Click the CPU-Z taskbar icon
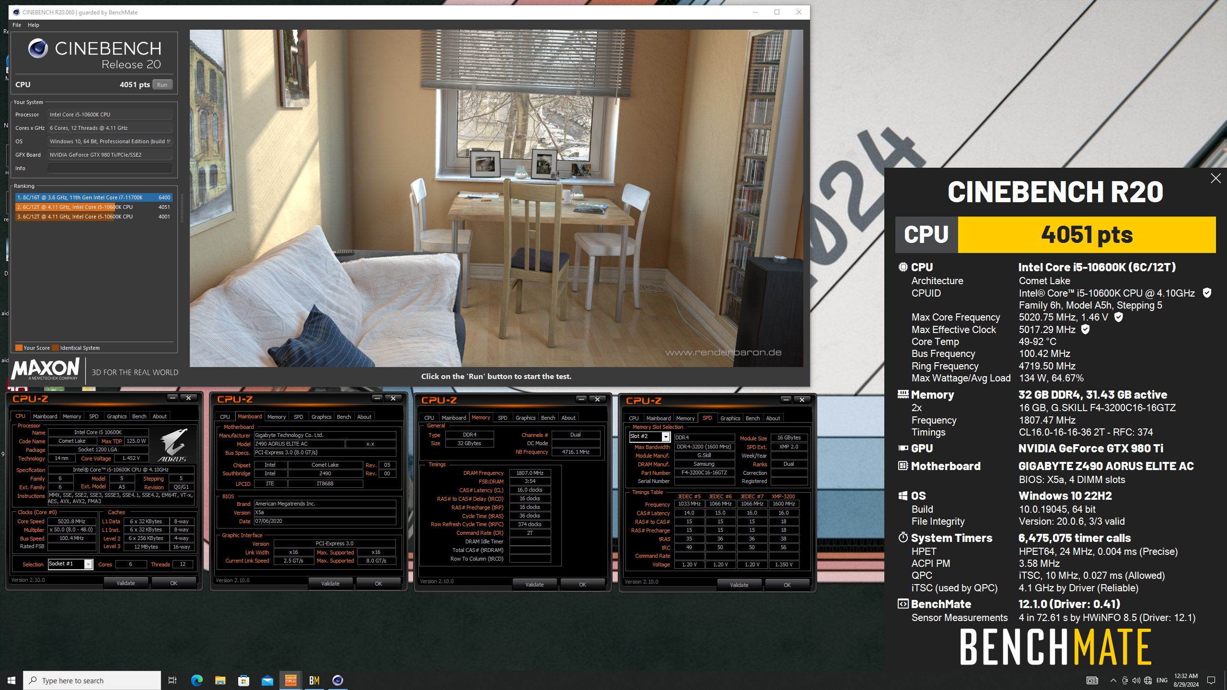 coord(290,680)
